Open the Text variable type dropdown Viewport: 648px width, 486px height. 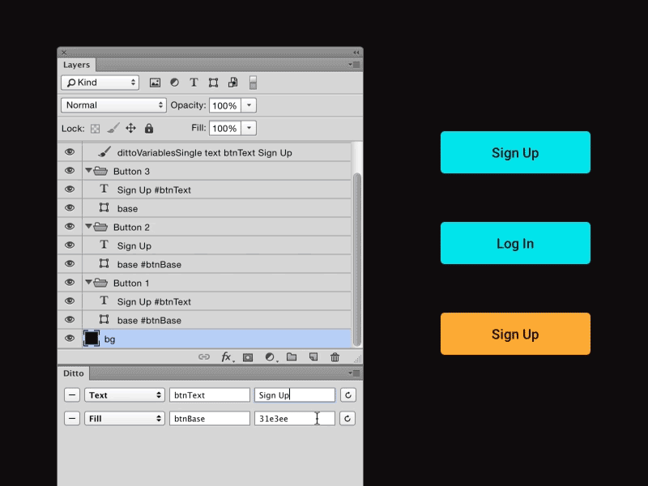(125, 395)
